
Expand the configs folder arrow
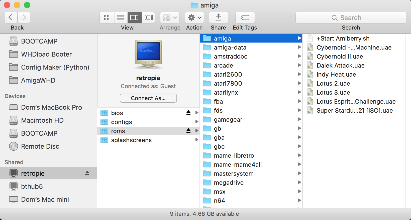(197, 122)
